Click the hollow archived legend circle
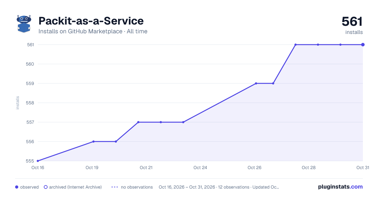 pos(46,187)
